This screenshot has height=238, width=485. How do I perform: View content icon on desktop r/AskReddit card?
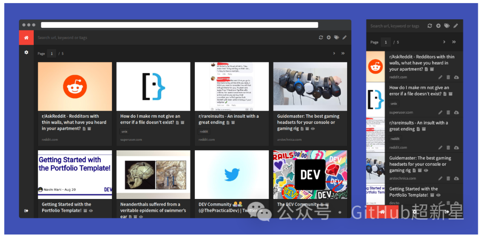(x=84, y=129)
